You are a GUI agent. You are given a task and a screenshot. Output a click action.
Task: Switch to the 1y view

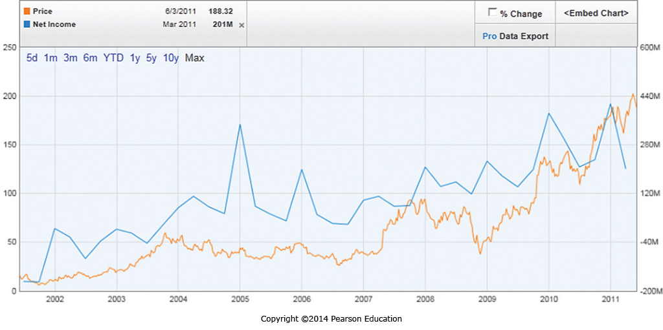coord(135,58)
